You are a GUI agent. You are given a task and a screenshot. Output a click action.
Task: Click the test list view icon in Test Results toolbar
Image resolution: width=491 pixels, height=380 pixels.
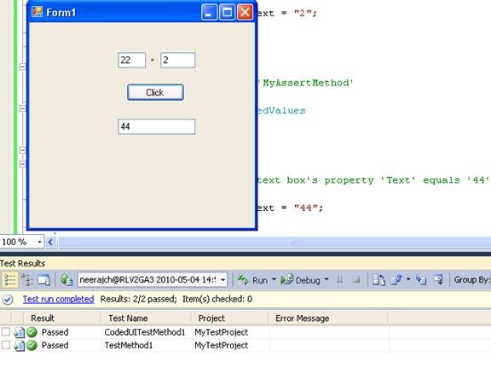10,279
